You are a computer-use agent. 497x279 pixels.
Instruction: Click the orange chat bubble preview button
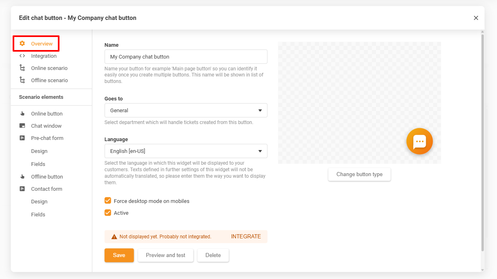click(x=419, y=142)
